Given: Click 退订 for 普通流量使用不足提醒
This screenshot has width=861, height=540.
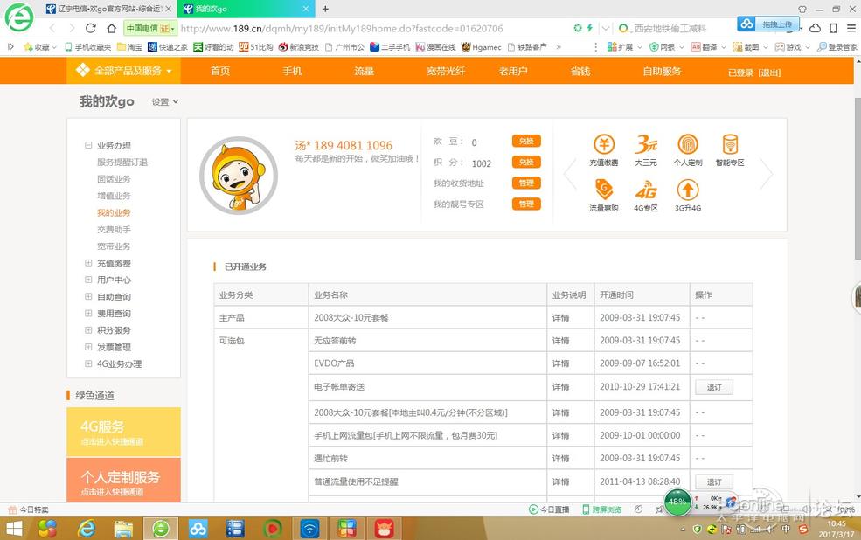Looking at the screenshot, I should point(714,481).
